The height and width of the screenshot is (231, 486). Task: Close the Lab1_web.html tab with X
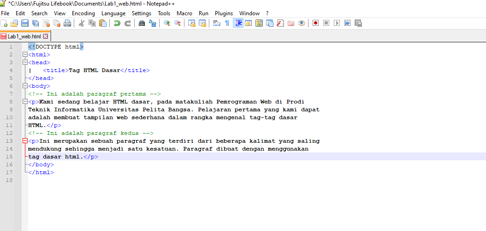[45, 36]
